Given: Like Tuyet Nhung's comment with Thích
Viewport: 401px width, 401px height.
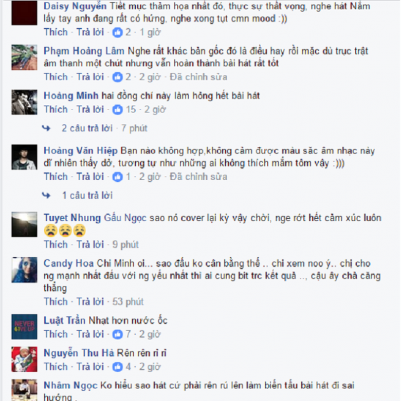Looking at the screenshot, I should point(56,244).
